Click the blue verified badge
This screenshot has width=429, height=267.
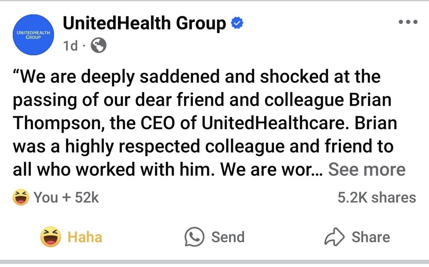click(x=237, y=23)
